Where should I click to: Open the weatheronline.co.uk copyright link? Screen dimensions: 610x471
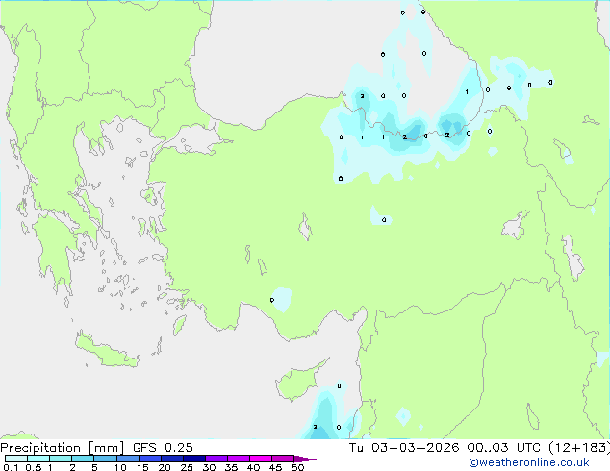coord(529,462)
